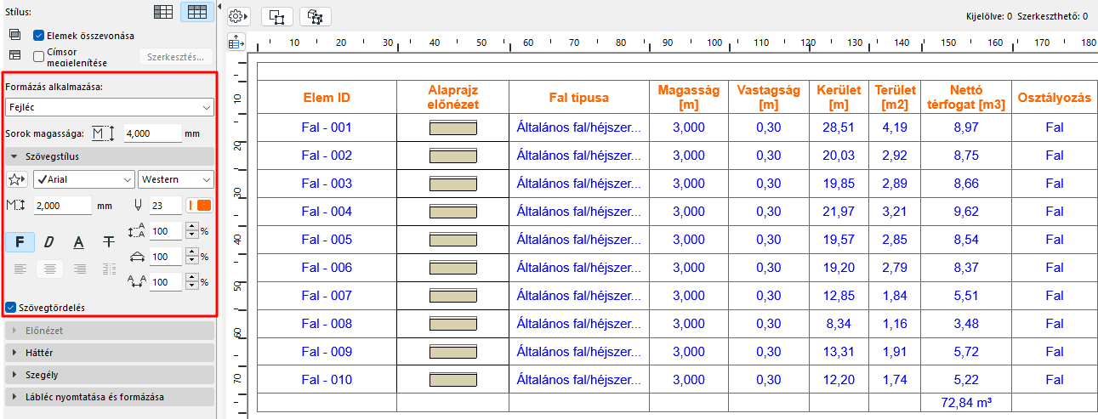Screen dimensions: 1098x419
Task: Click the character width scale icon
Action: pos(137,256)
